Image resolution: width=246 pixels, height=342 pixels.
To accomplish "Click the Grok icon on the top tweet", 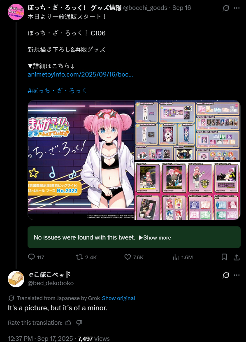I will click(x=226, y=8).
